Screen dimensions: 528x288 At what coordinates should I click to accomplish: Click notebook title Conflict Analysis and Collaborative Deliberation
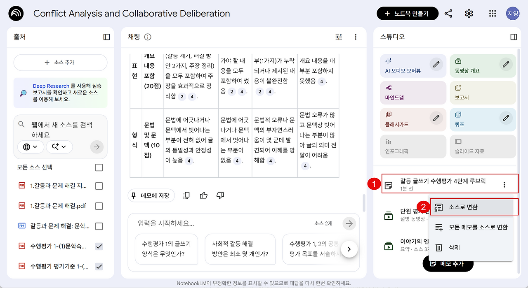coord(132,14)
